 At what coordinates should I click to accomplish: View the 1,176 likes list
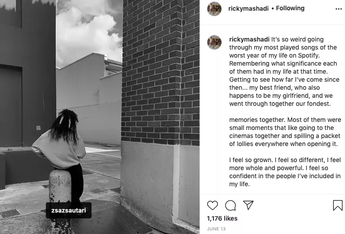tap(222, 218)
